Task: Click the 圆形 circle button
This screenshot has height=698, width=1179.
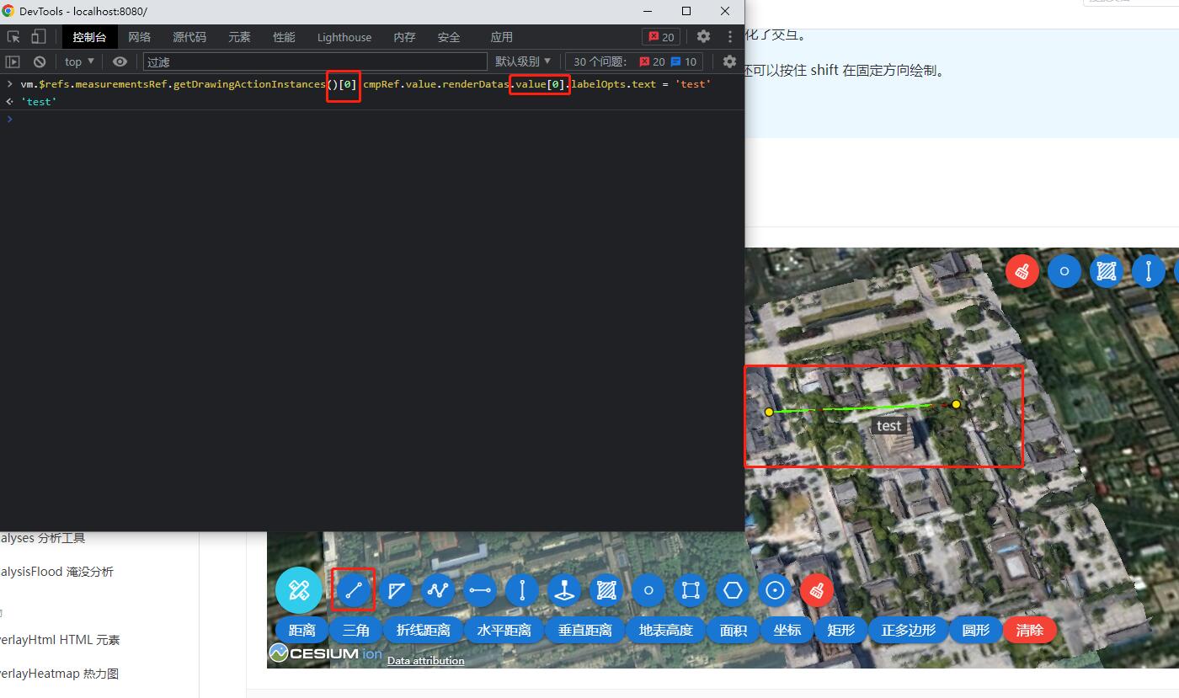Action: coord(975,630)
